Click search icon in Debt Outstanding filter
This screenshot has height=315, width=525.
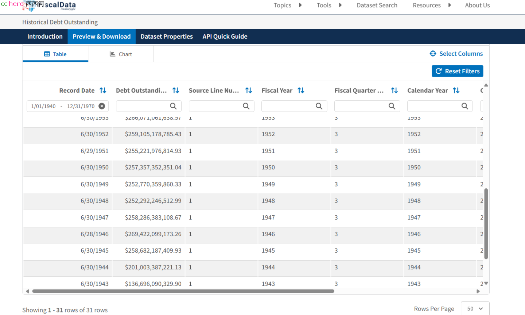tap(173, 106)
